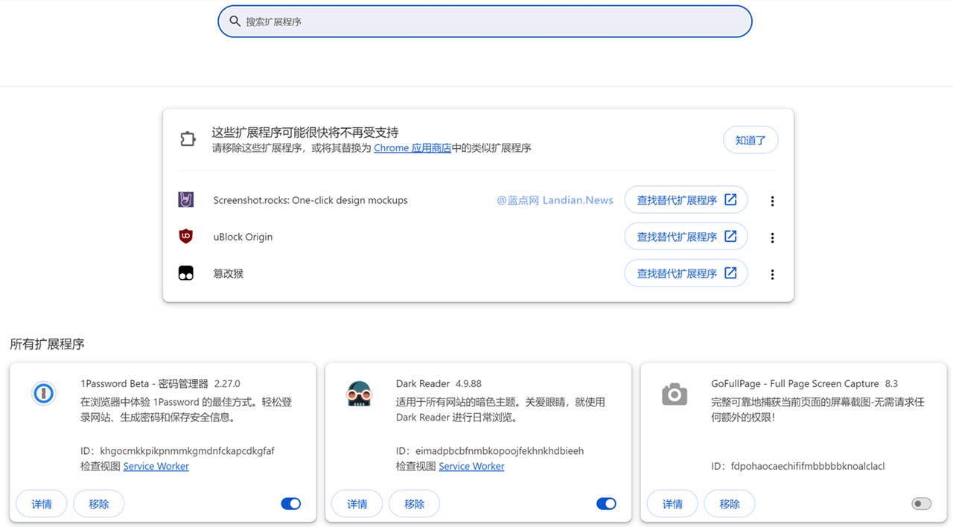Click 查找替代扩展程序 for uBlock Origin

coord(686,236)
